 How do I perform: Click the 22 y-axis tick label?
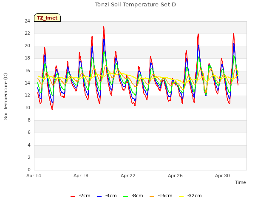[x=27, y=34]
